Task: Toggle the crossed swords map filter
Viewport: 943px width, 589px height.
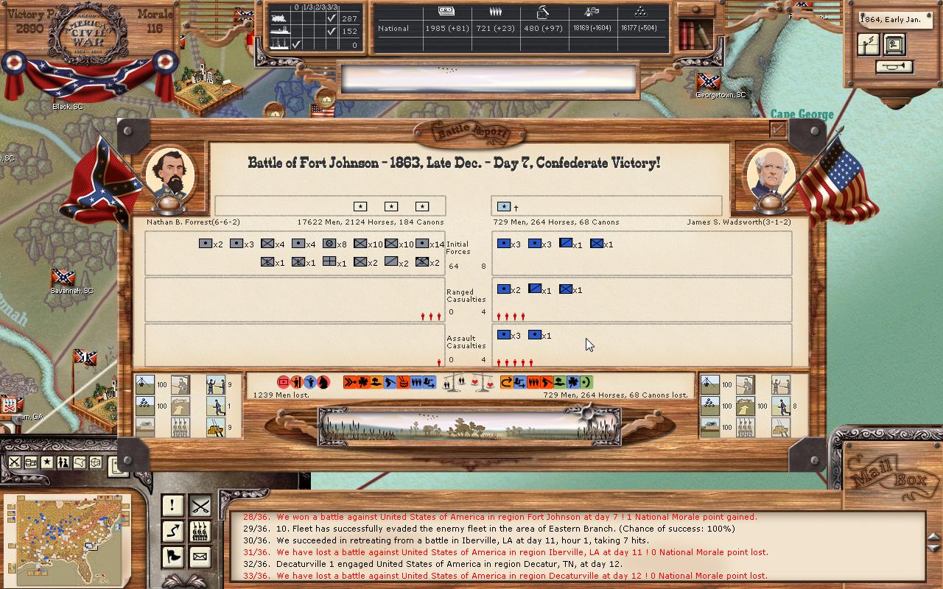Action: [15, 462]
